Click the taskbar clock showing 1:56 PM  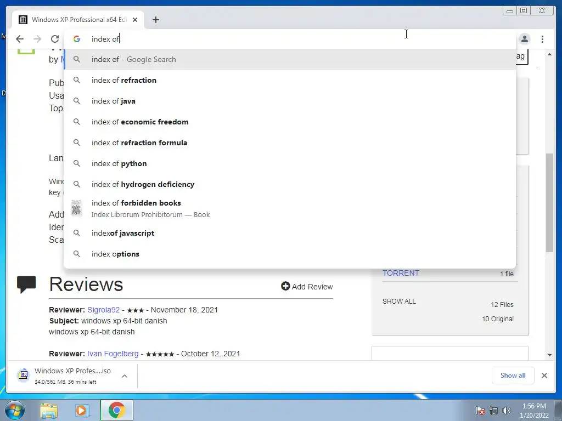point(534,411)
